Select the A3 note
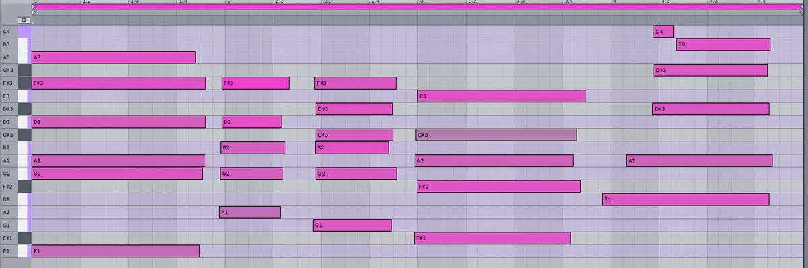 114,57
